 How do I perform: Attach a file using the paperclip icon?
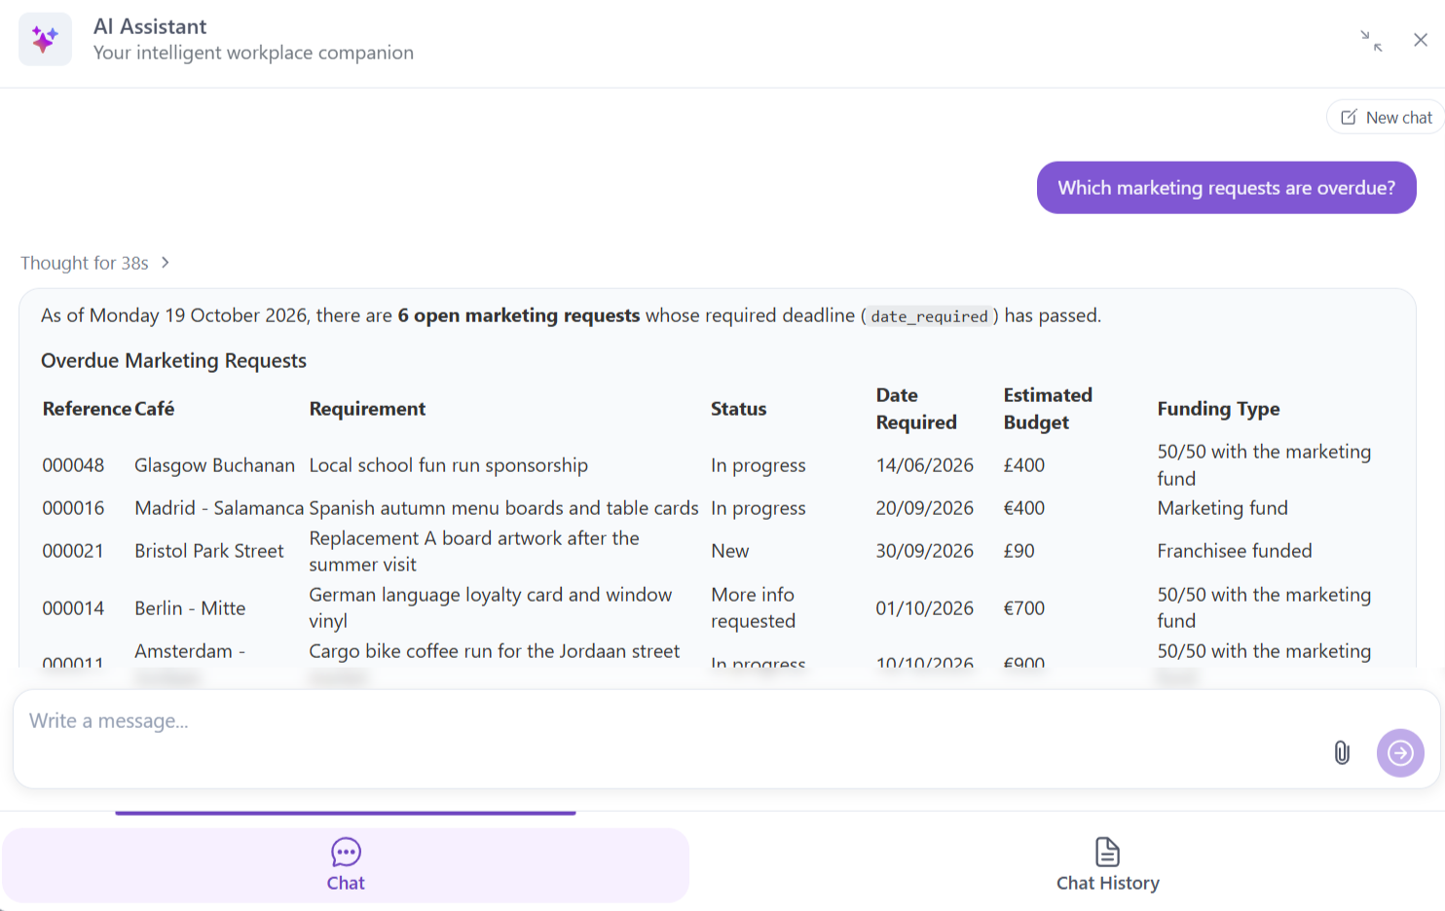[1342, 752]
